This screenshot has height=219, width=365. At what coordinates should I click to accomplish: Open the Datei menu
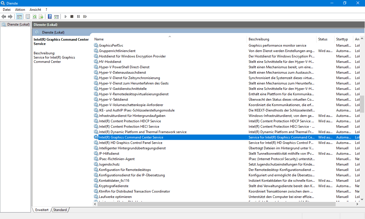(x=7, y=10)
